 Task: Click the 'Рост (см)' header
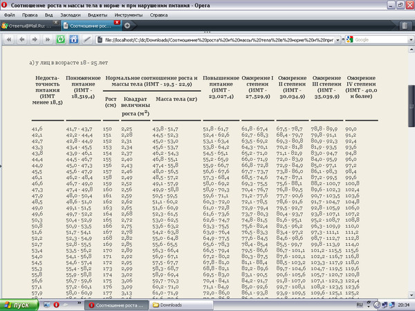pos(111,102)
